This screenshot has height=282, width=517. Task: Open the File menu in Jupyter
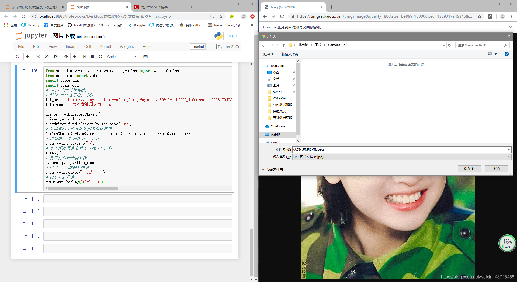point(21,47)
